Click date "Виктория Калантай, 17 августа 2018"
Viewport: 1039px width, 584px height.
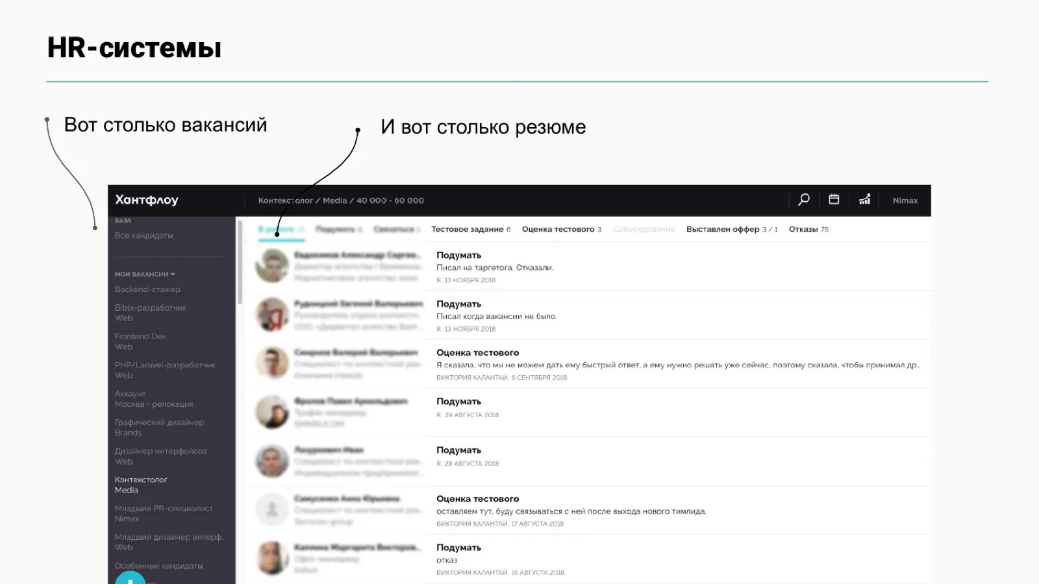click(500, 524)
